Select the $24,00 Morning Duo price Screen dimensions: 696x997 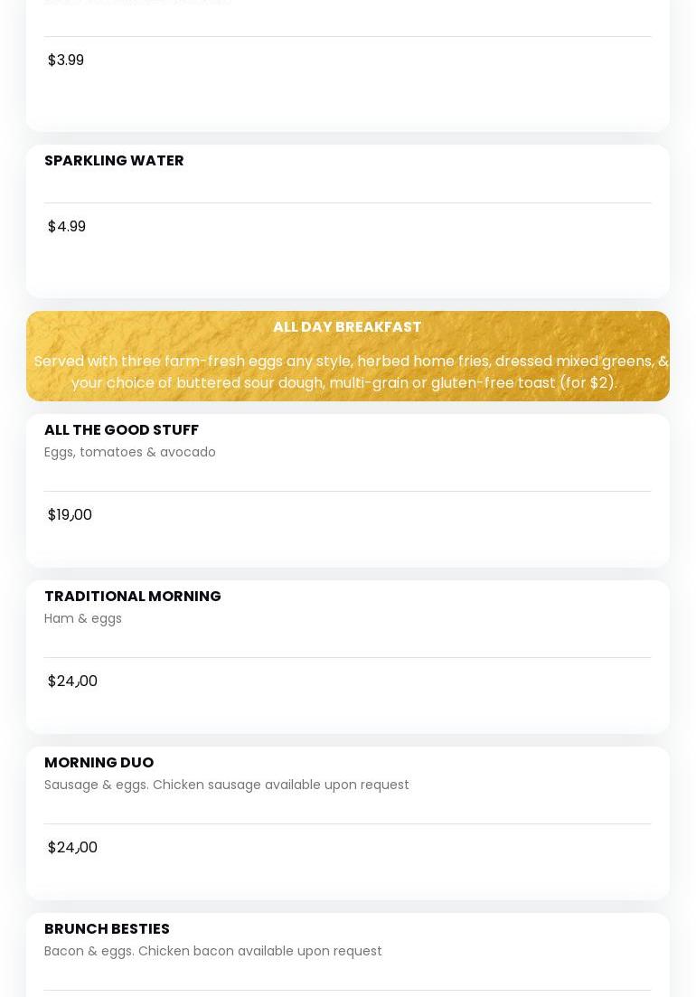click(x=72, y=848)
